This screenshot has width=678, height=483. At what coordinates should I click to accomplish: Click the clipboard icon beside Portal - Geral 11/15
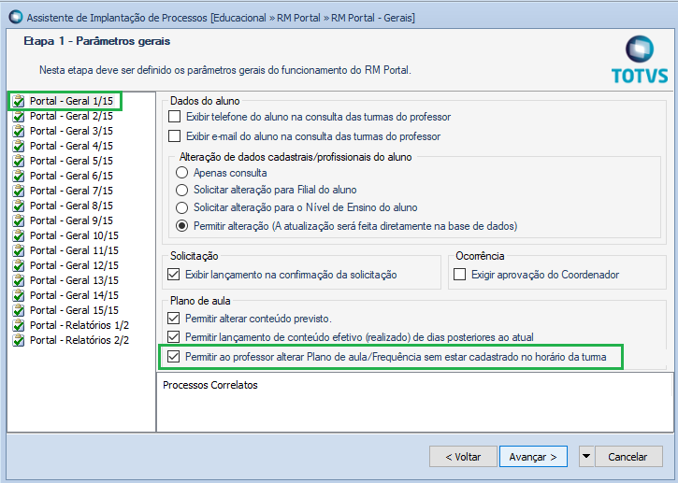pos(19,250)
